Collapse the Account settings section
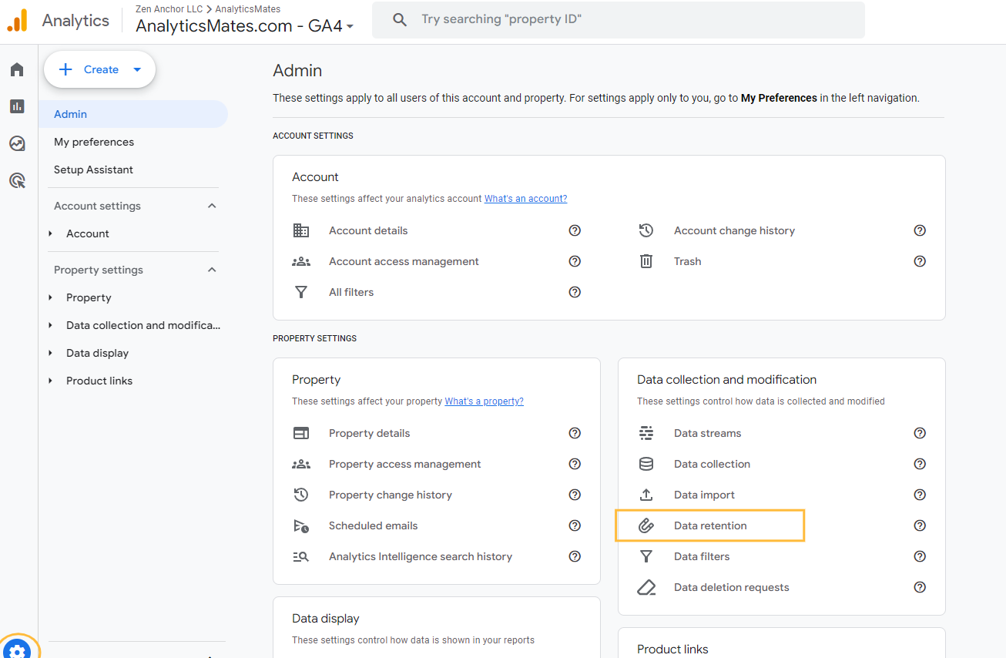This screenshot has width=1006, height=658. (x=213, y=206)
